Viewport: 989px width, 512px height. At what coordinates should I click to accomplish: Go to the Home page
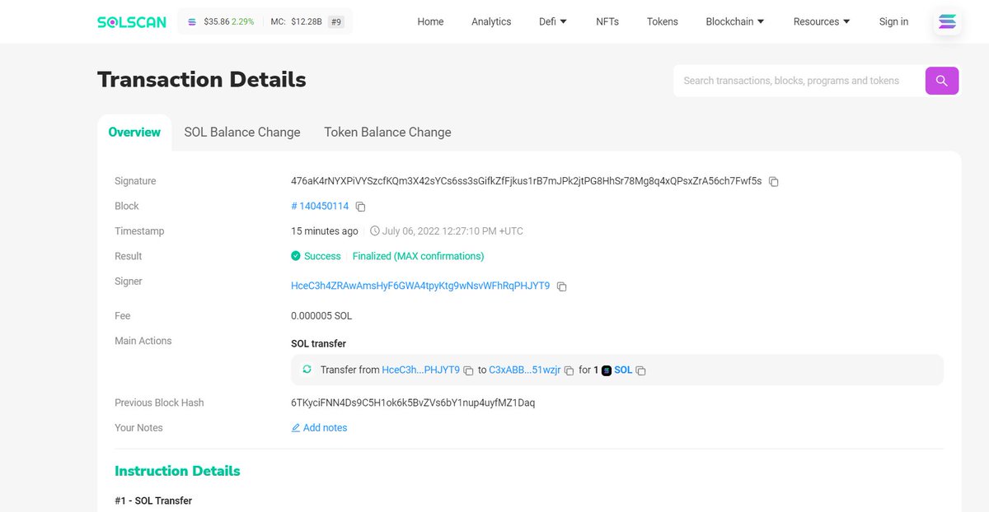(430, 21)
